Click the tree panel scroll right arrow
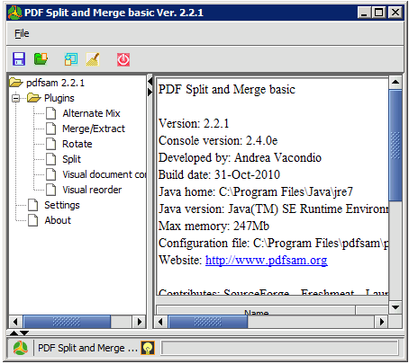Screen dimensions: 409x364 point(139,322)
